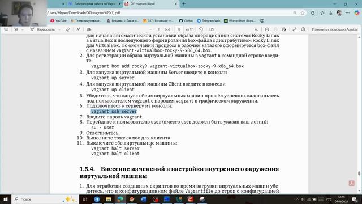Click the page number field
The width and height of the screenshot is (362, 204).
[179, 29]
